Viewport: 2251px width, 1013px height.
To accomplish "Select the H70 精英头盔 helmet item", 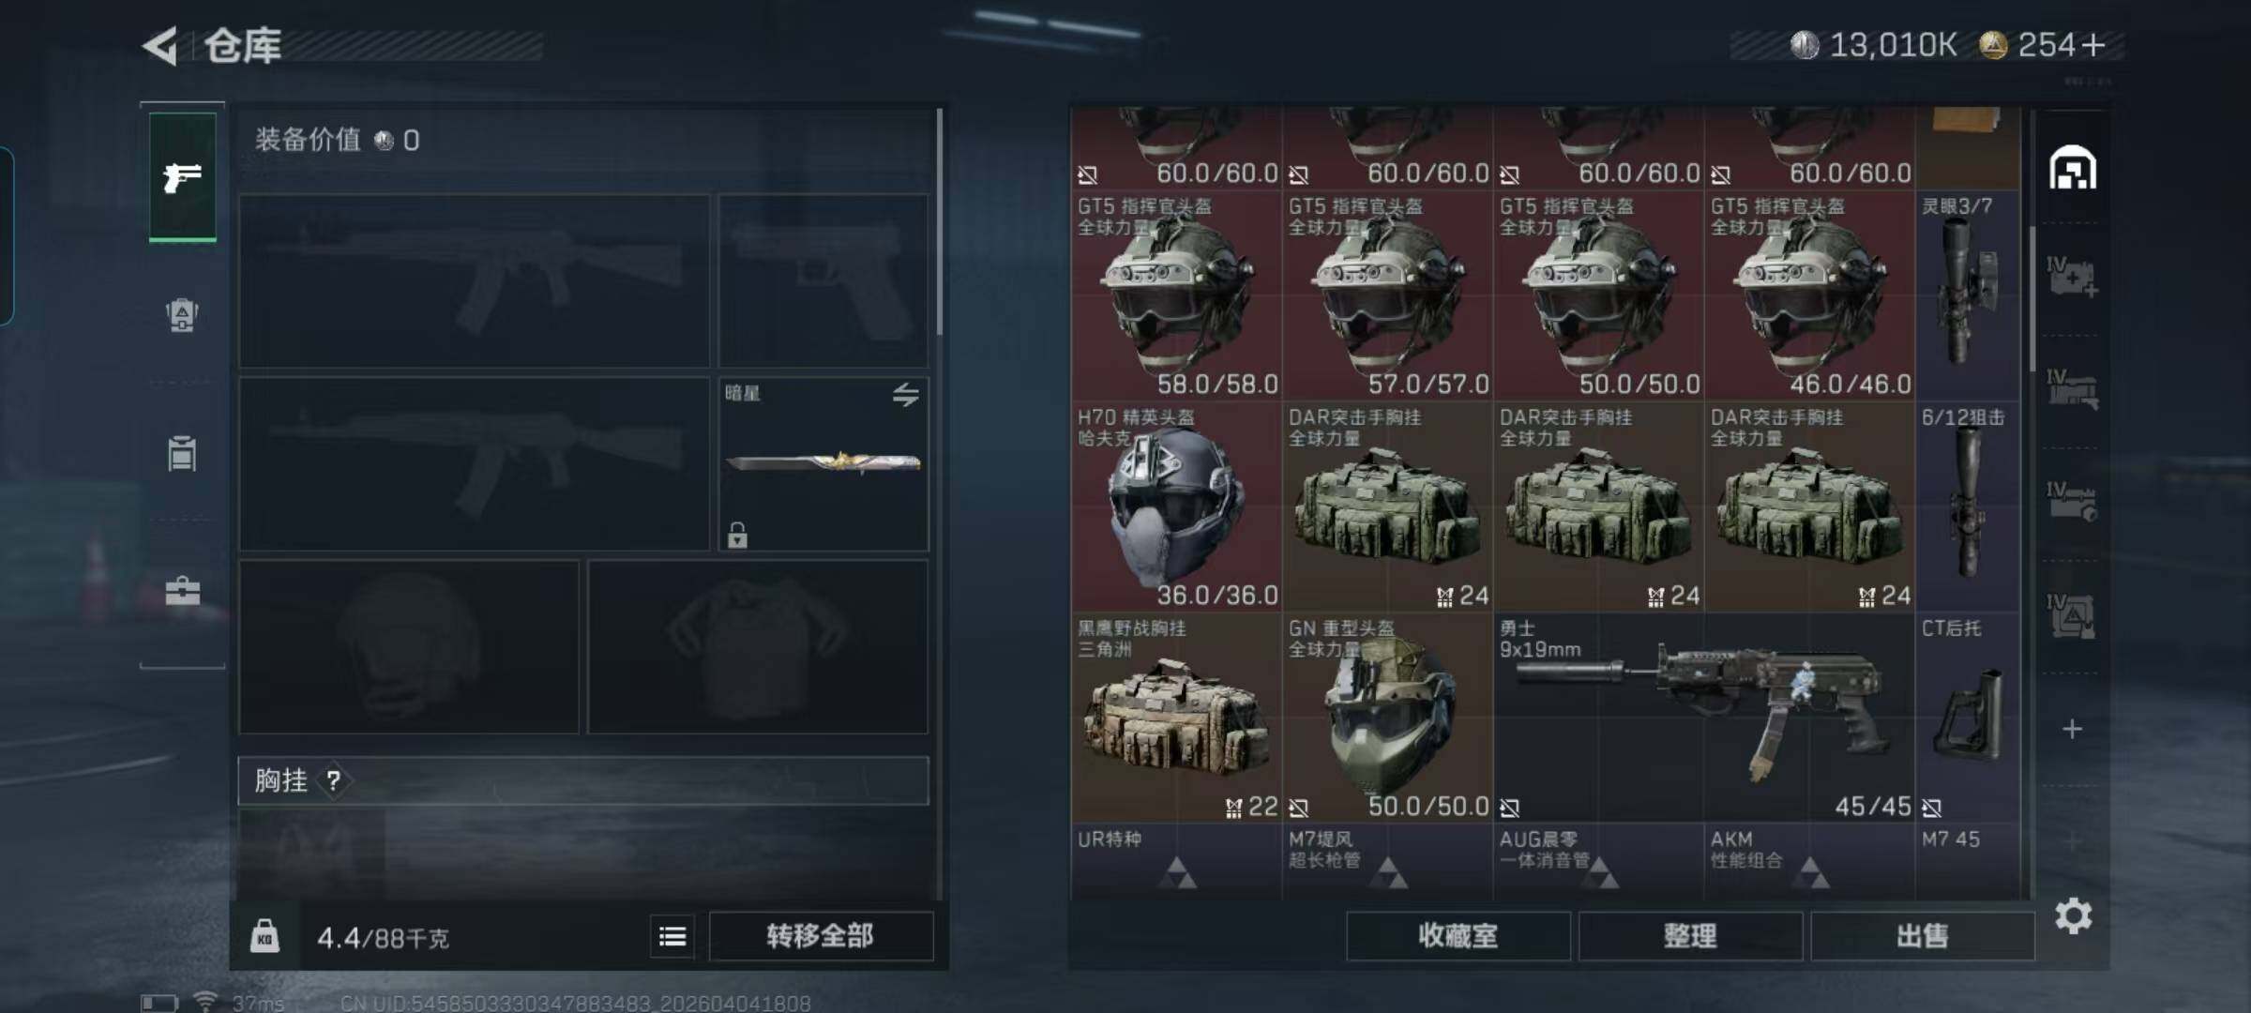I will 1176,507.
